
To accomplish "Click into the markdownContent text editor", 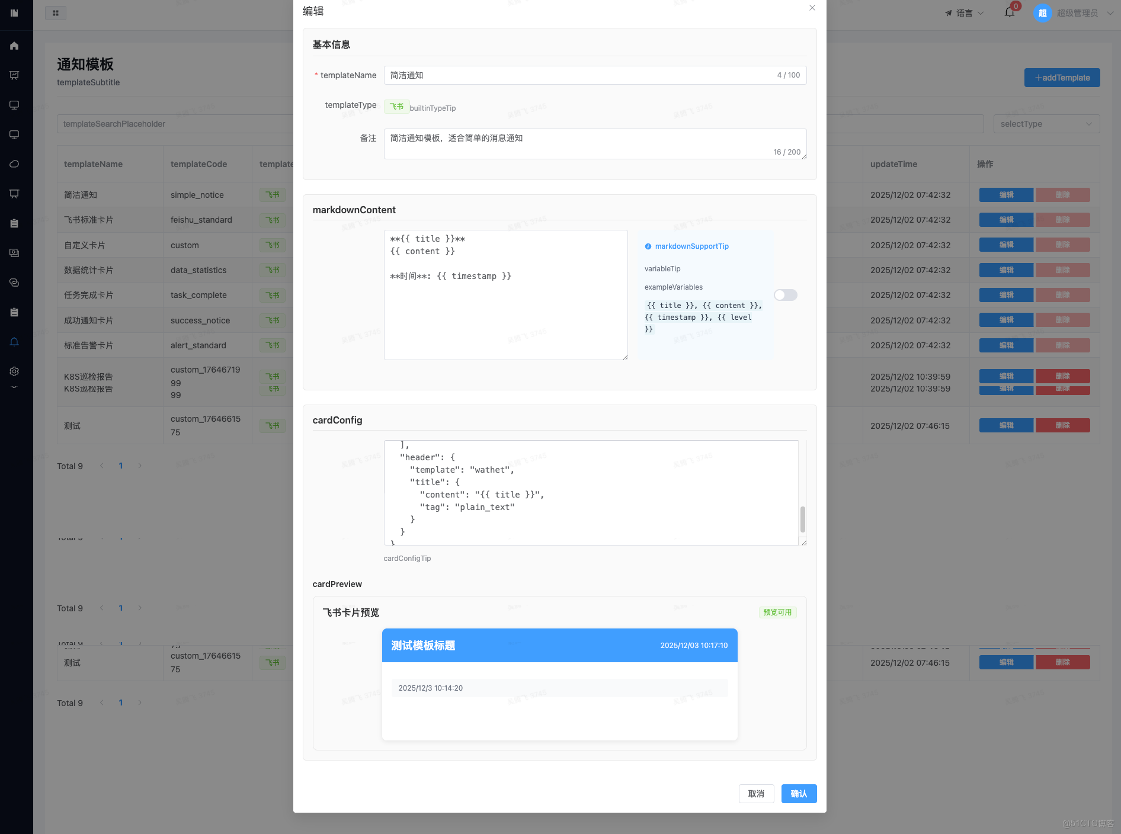I will click(x=505, y=295).
